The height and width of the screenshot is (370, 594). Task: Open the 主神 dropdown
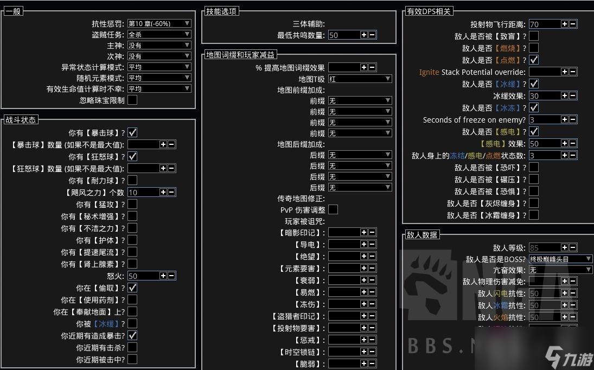[x=159, y=45]
